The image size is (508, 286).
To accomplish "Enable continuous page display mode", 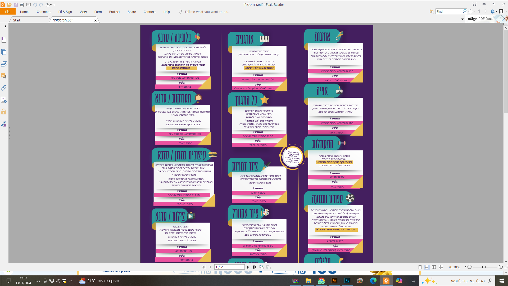I will click(427, 267).
